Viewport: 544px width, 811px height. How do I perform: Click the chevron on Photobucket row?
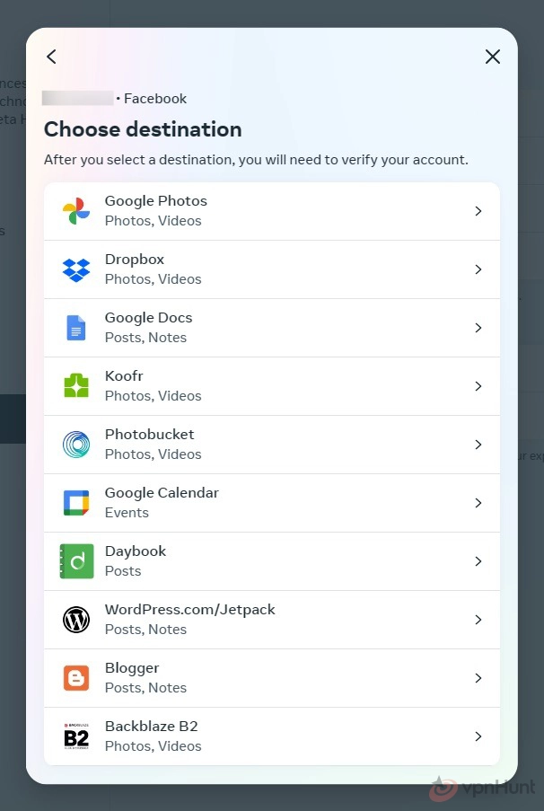[x=478, y=445]
